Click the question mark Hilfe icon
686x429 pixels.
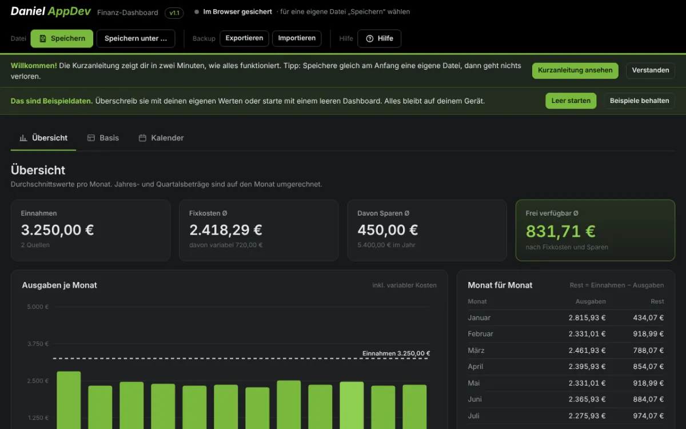370,38
